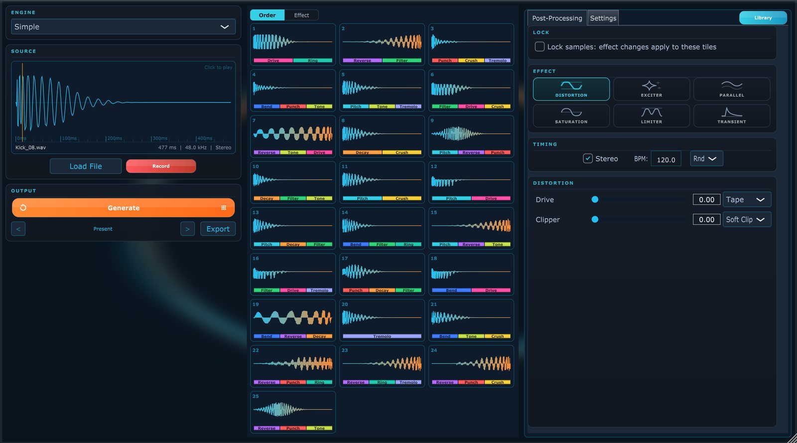Click the refresh icon on Generate button
This screenshot has width=797, height=443.
point(23,208)
